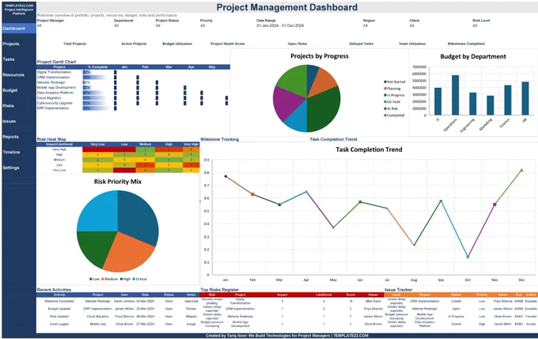Click the Delayed Tasks KPI label

[362, 44]
